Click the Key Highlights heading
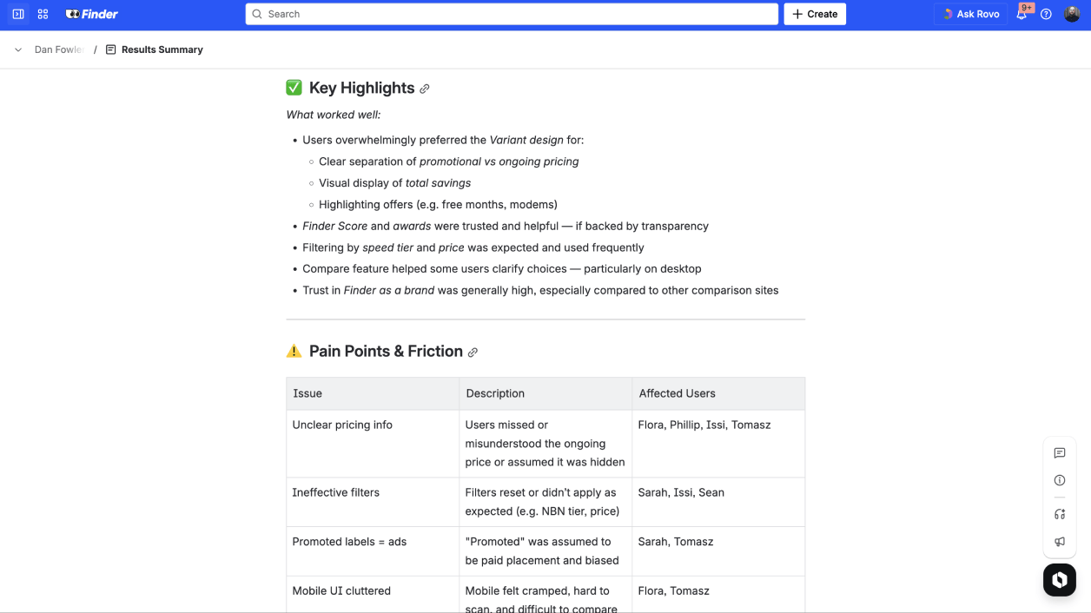This screenshot has height=613, width=1091. 361,88
